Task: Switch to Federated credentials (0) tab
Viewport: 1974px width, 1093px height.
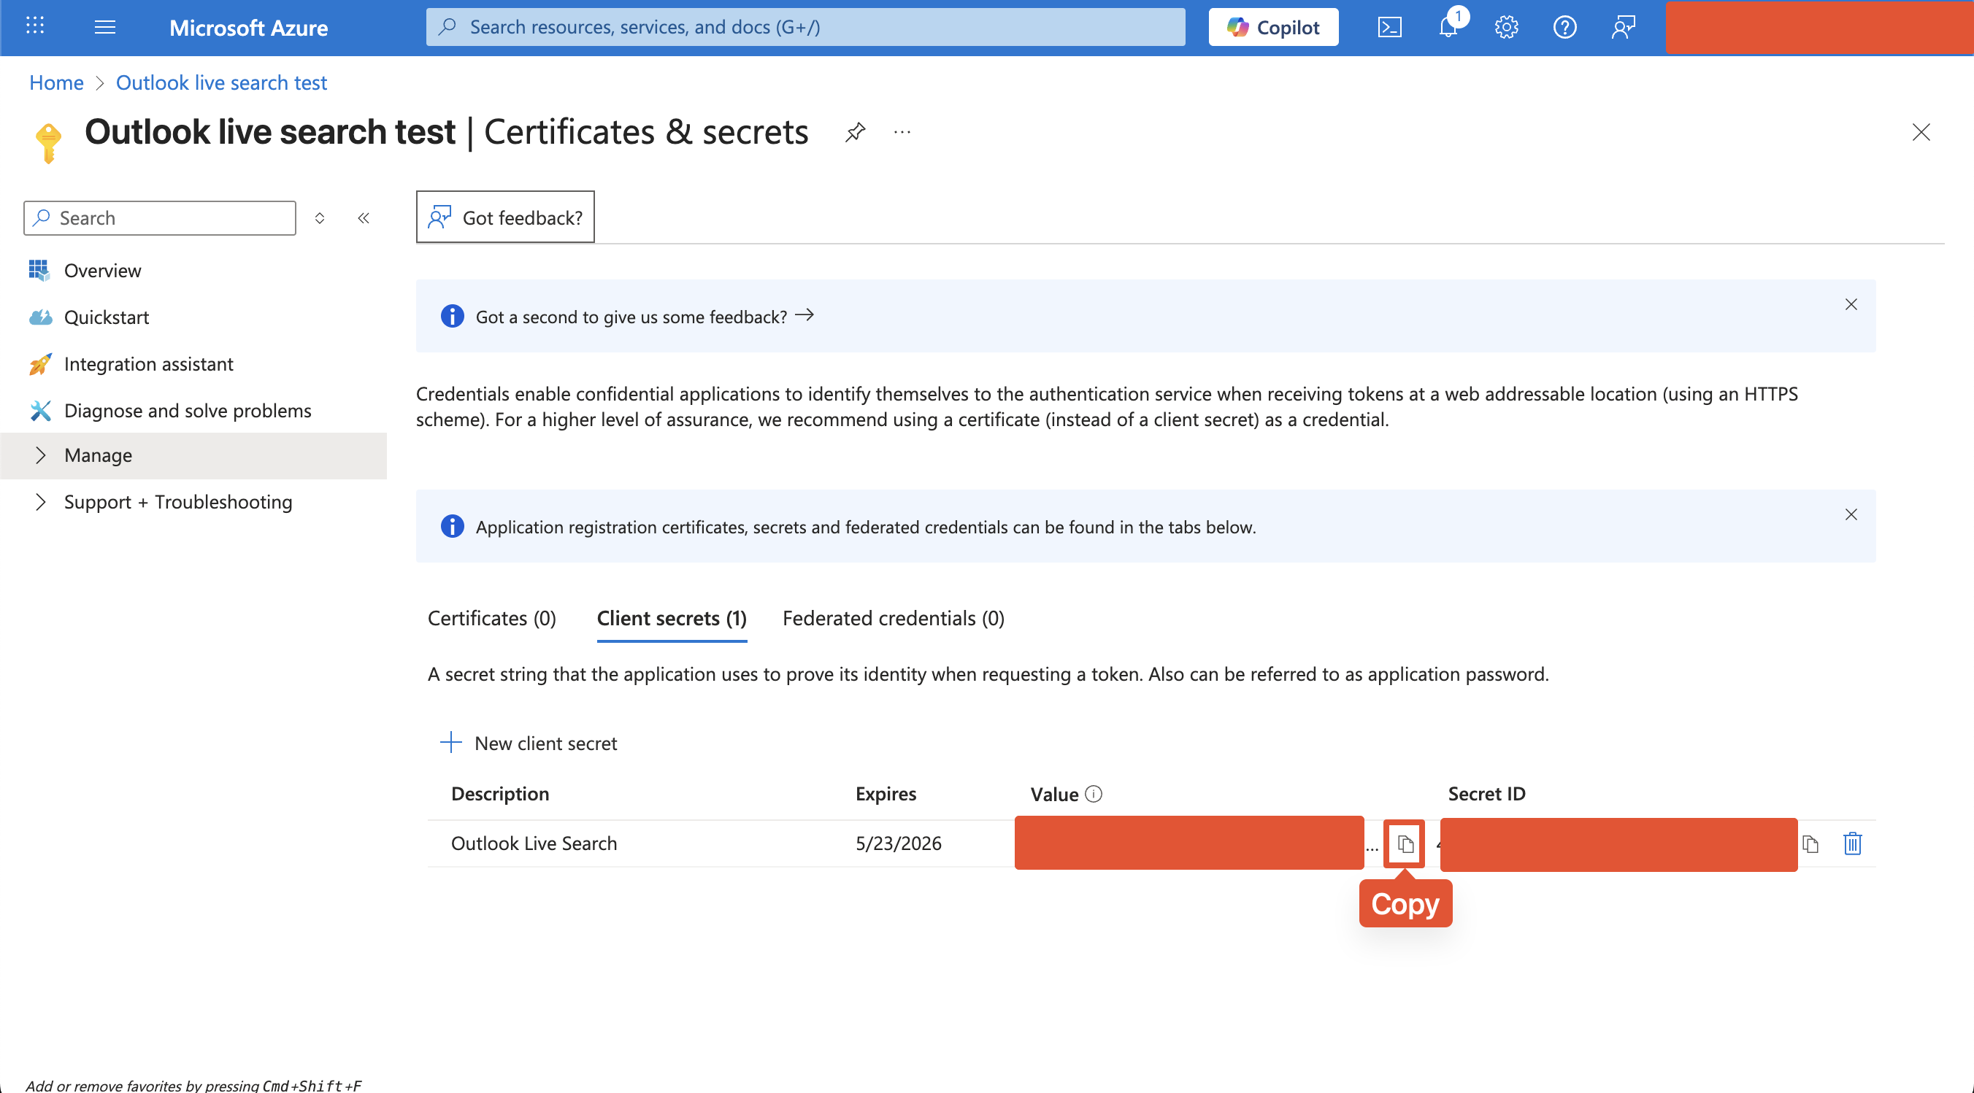Action: (x=893, y=618)
